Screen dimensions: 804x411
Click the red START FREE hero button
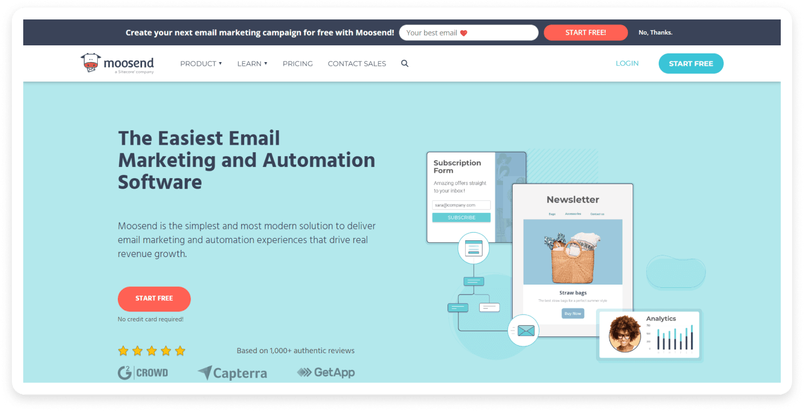[154, 299]
